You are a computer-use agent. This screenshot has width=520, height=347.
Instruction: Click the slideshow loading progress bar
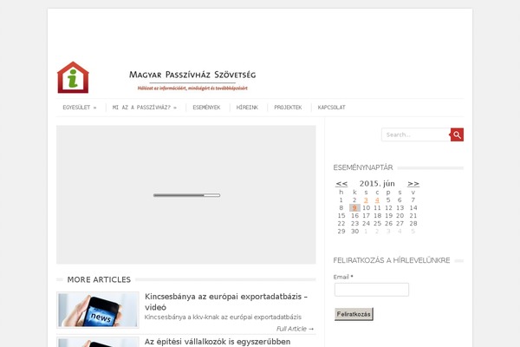(186, 195)
